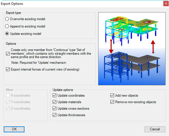The image size is (169, 136).
Task: Click the Y-coordinates mirror checkbox
Action: pos(8,102)
